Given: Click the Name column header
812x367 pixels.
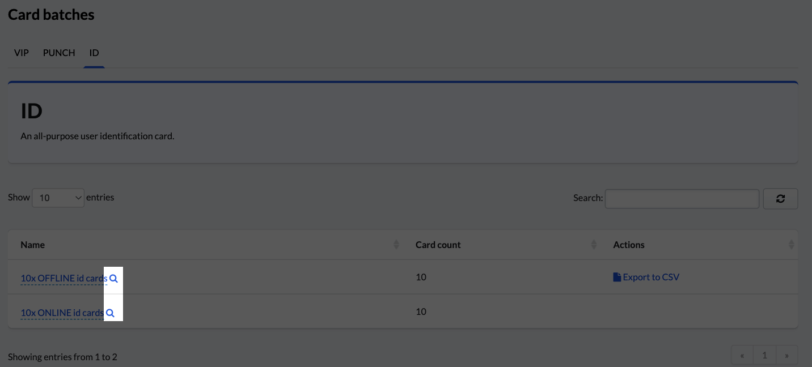Looking at the screenshot, I should coord(33,245).
